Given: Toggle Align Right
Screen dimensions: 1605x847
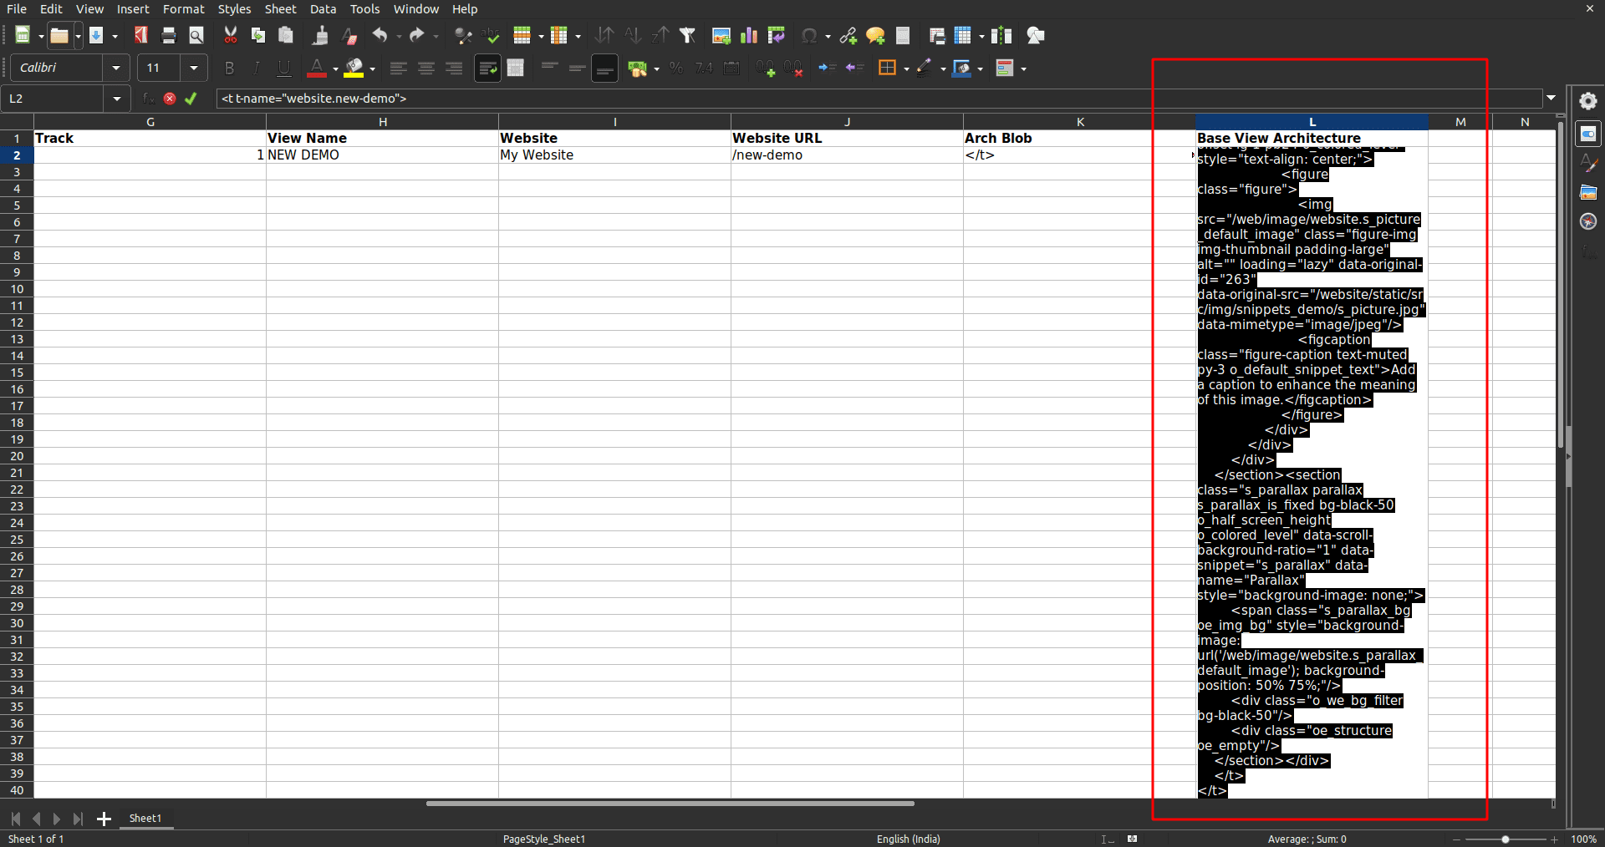Looking at the screenshot, I should 454,68.
